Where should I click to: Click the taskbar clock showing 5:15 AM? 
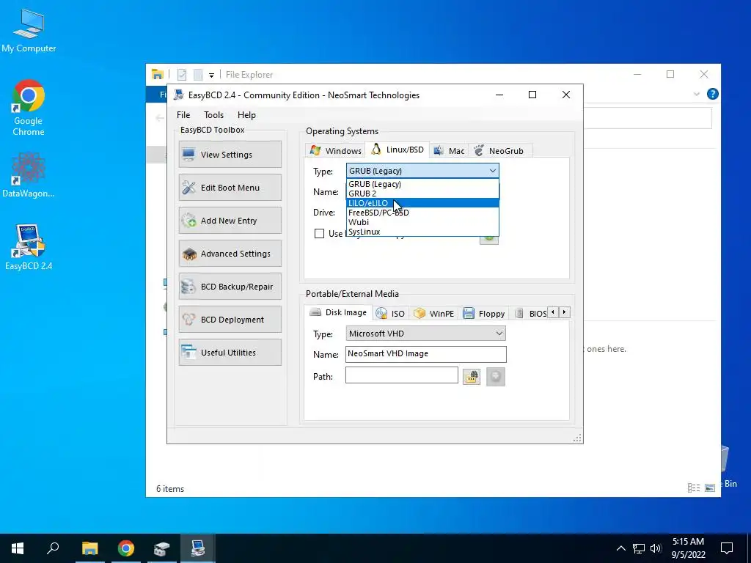pos(688,548)
